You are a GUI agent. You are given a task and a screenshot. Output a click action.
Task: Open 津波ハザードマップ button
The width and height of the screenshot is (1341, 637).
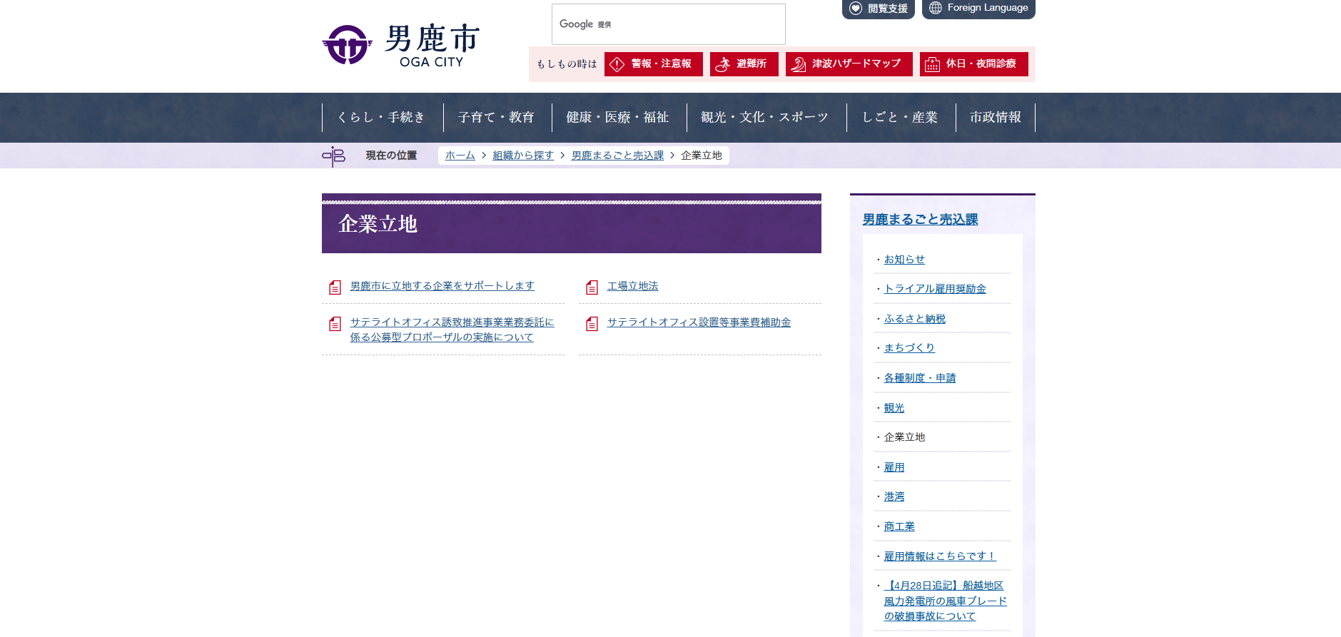point(849,64)
